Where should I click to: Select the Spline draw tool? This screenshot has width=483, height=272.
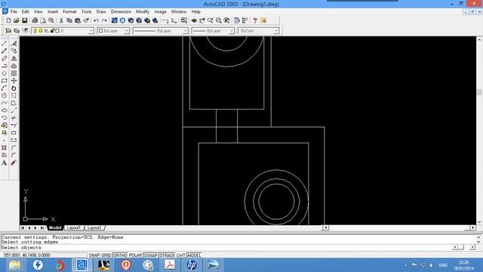[5, 103]
